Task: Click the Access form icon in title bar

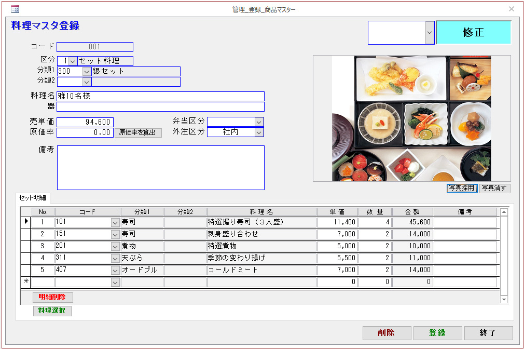Action: coord(15,9)
